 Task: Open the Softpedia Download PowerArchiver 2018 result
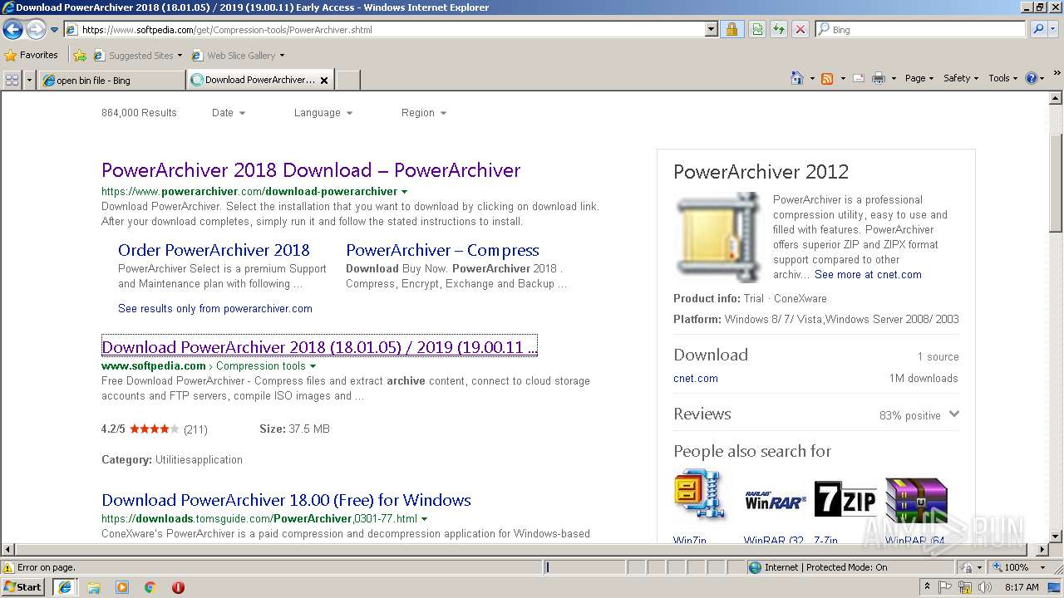click(319, 347)
